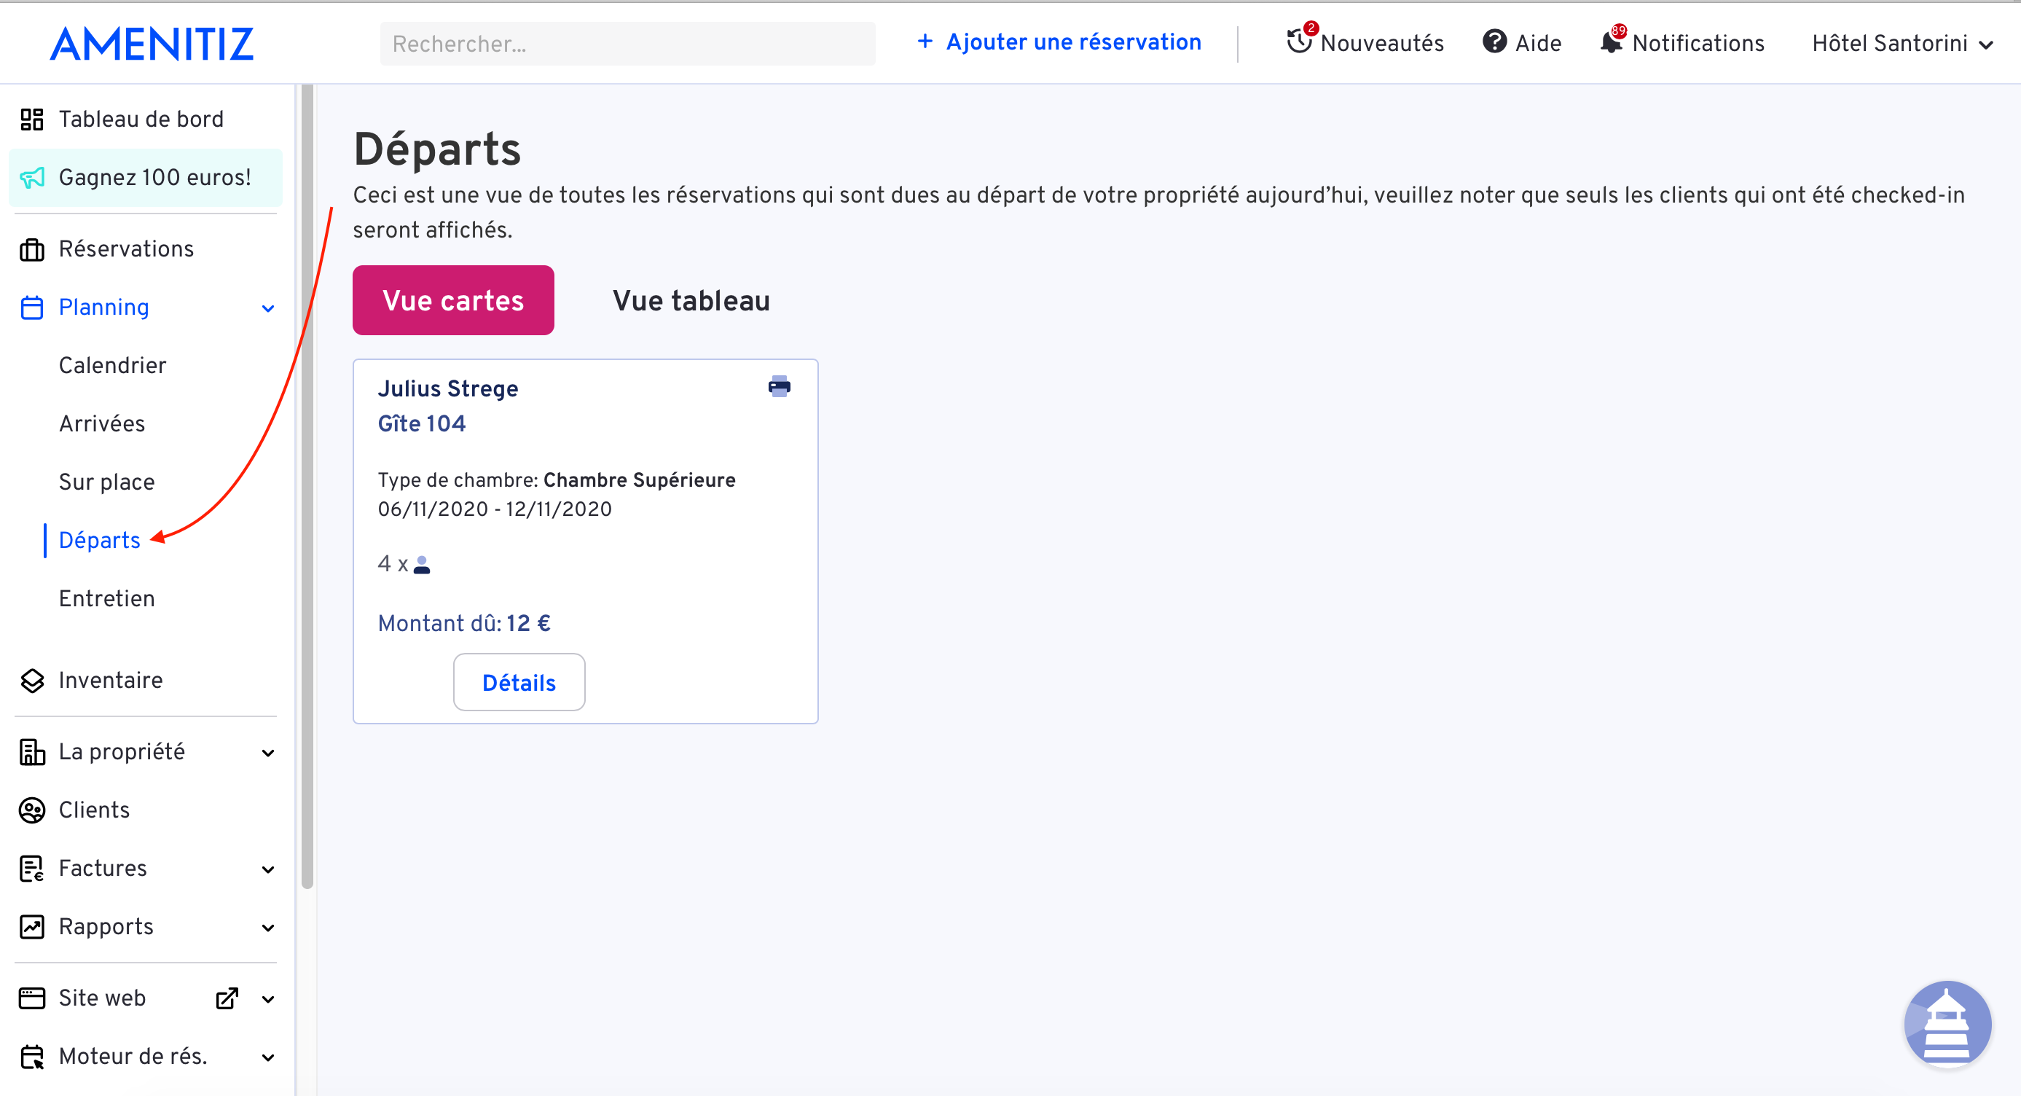Click the invoice icon beside Factures
Image resolution: width=2021 pixels, height=1096 pixels.
coord(32,869)
